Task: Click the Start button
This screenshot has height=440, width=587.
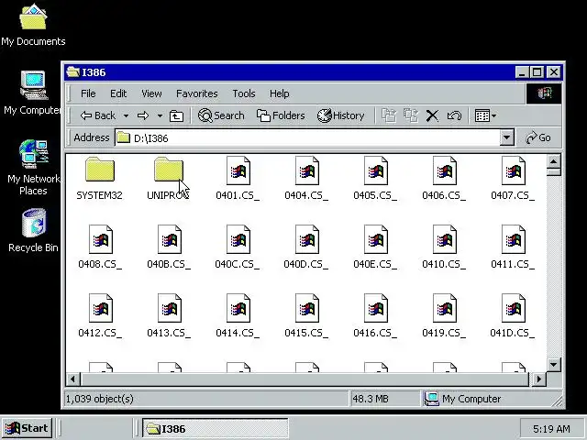Action: click(27, 428)
